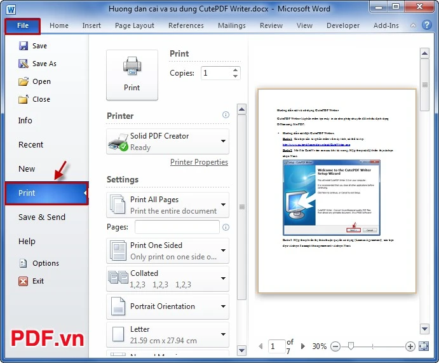439x363 pixels.
Task: Click the Zoom to Page icon
Action: (x=424, y=346)
